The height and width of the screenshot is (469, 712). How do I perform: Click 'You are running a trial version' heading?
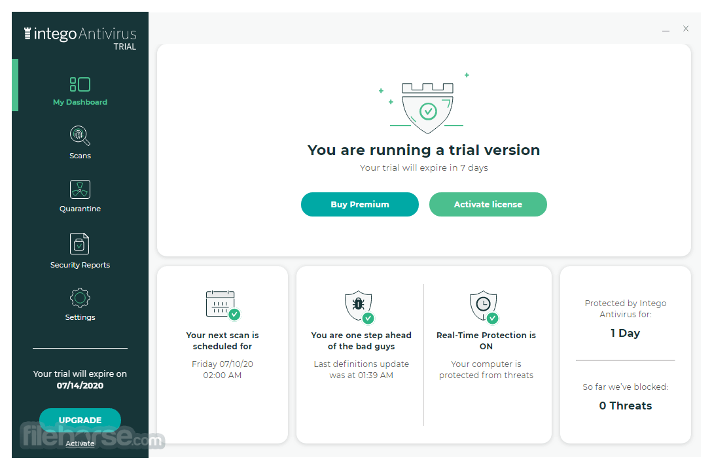click(423, 150)
